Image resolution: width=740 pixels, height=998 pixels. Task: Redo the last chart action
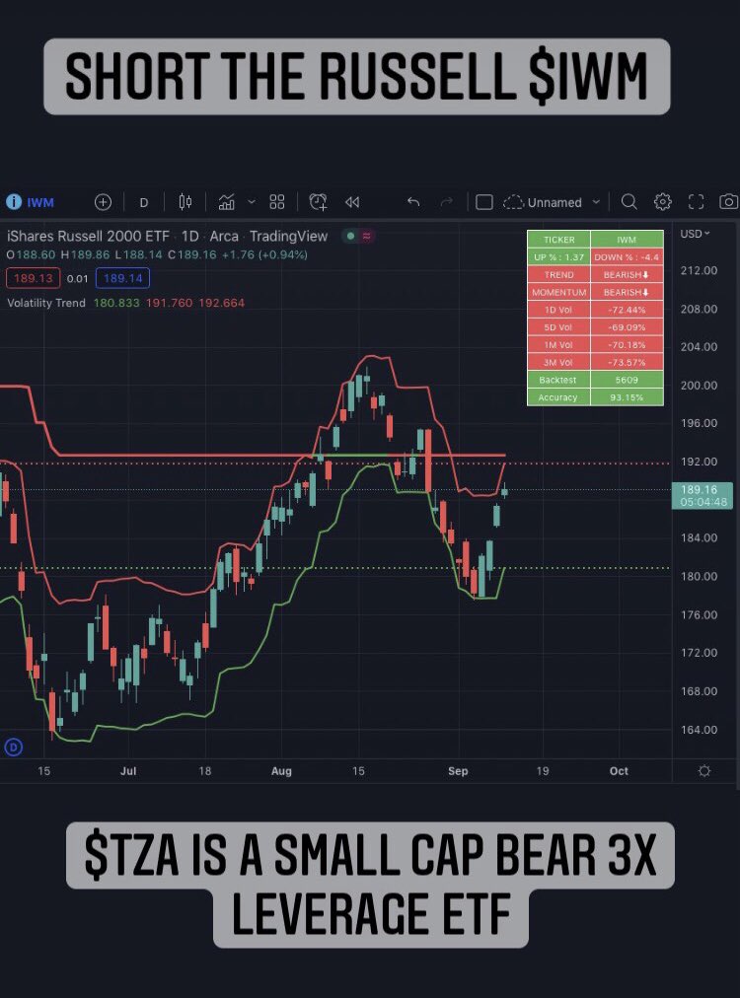pyautogui.click(x=446, y=202)
